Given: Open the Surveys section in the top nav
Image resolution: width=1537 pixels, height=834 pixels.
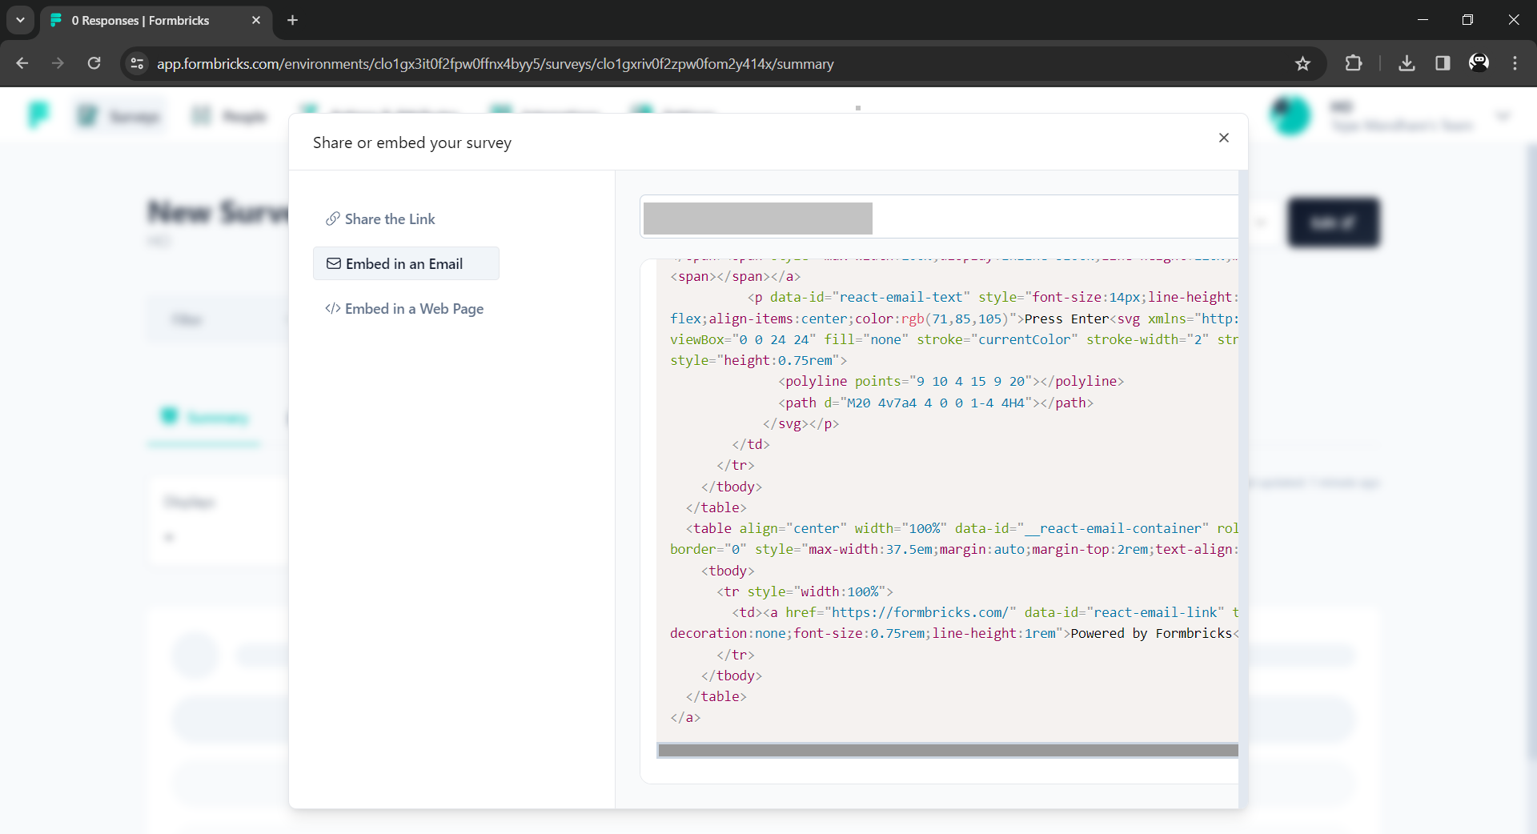Looking at the screenshot, I should pos(118,115).
